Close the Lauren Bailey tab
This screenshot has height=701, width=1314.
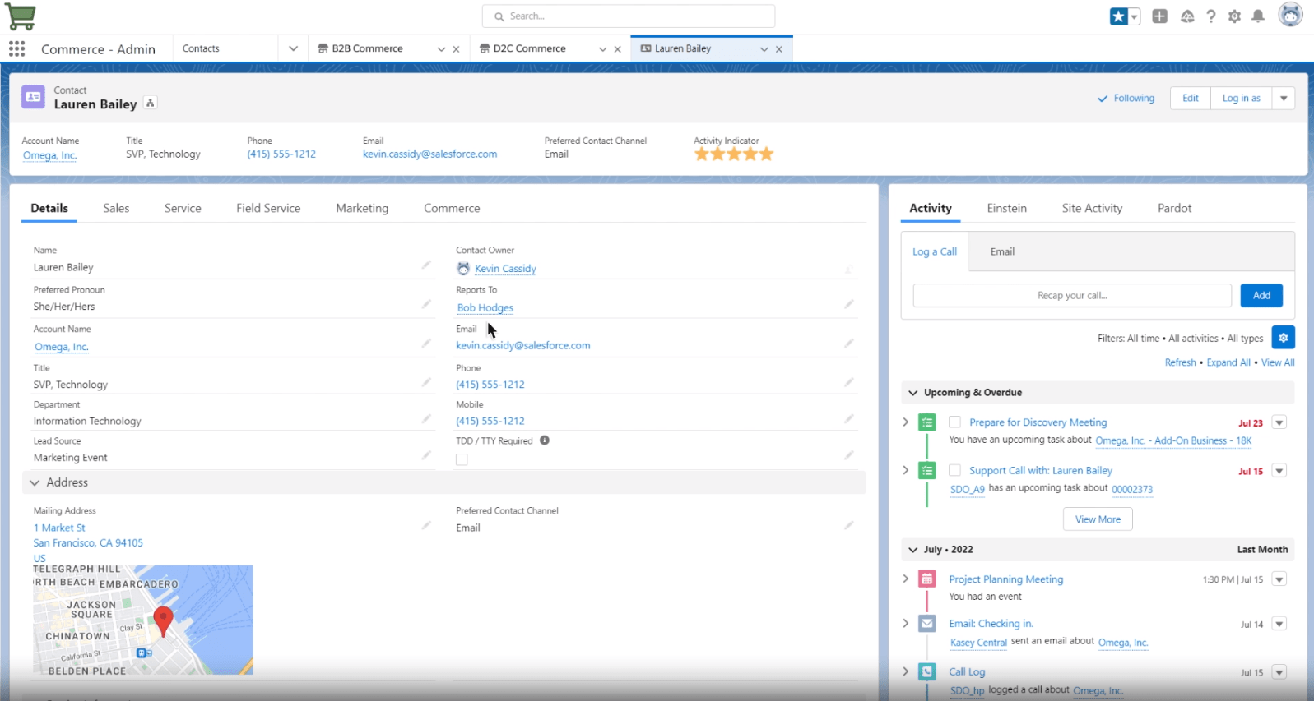(778, 49)
